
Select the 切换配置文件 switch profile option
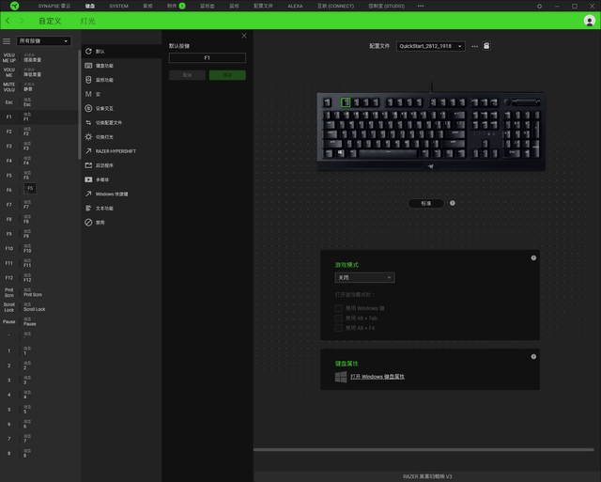[x=121, y=123]
